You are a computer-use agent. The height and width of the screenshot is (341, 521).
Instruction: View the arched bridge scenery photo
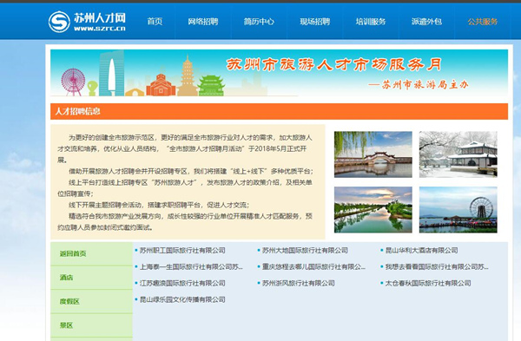click(373, 154)
